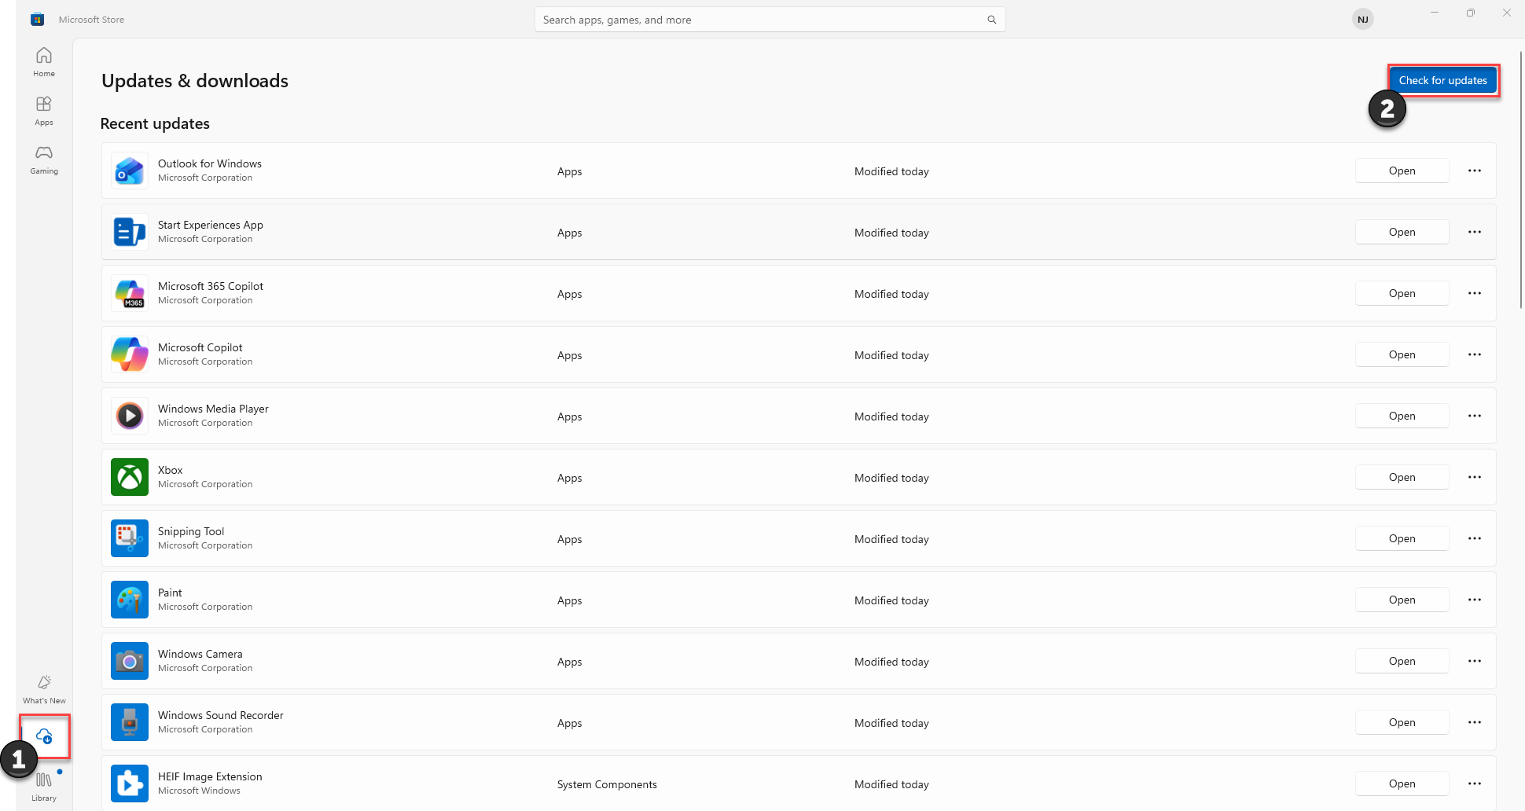
Task: Click 'Windows Media Player' name text
Action: (x=213, y=409)
